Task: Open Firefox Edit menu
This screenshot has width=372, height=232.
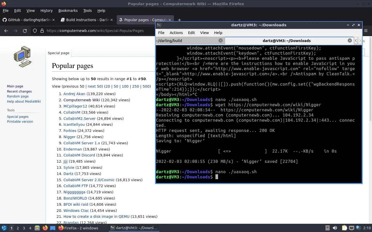Action: pos(18,11)
